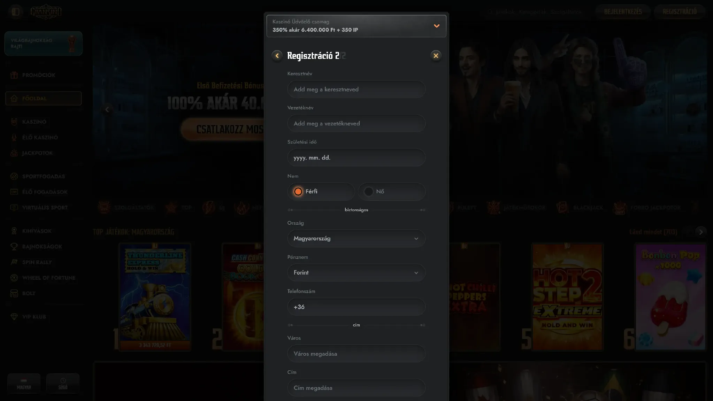Image resolution: width=713 pixels, height=401 pixels.
Task: Click the Spin Rally flag icon
Action: [14, 262]
